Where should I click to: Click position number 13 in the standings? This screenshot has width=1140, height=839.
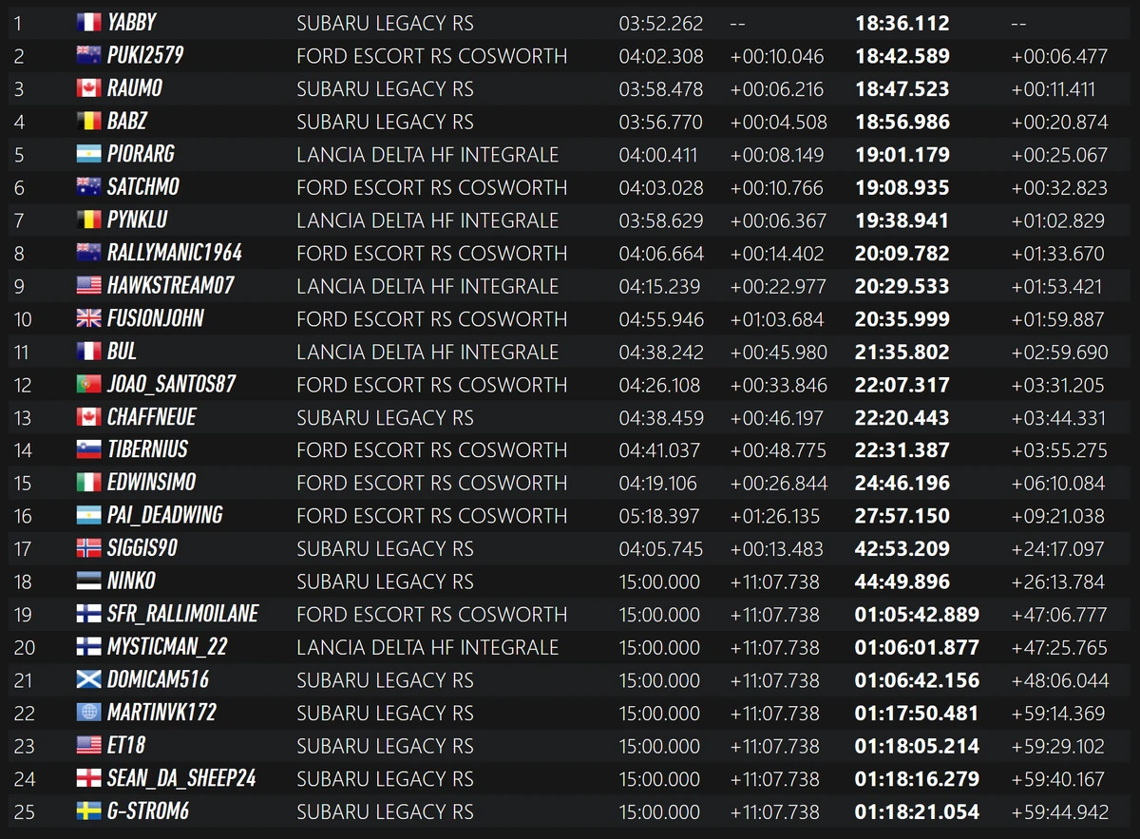point(23,417)
